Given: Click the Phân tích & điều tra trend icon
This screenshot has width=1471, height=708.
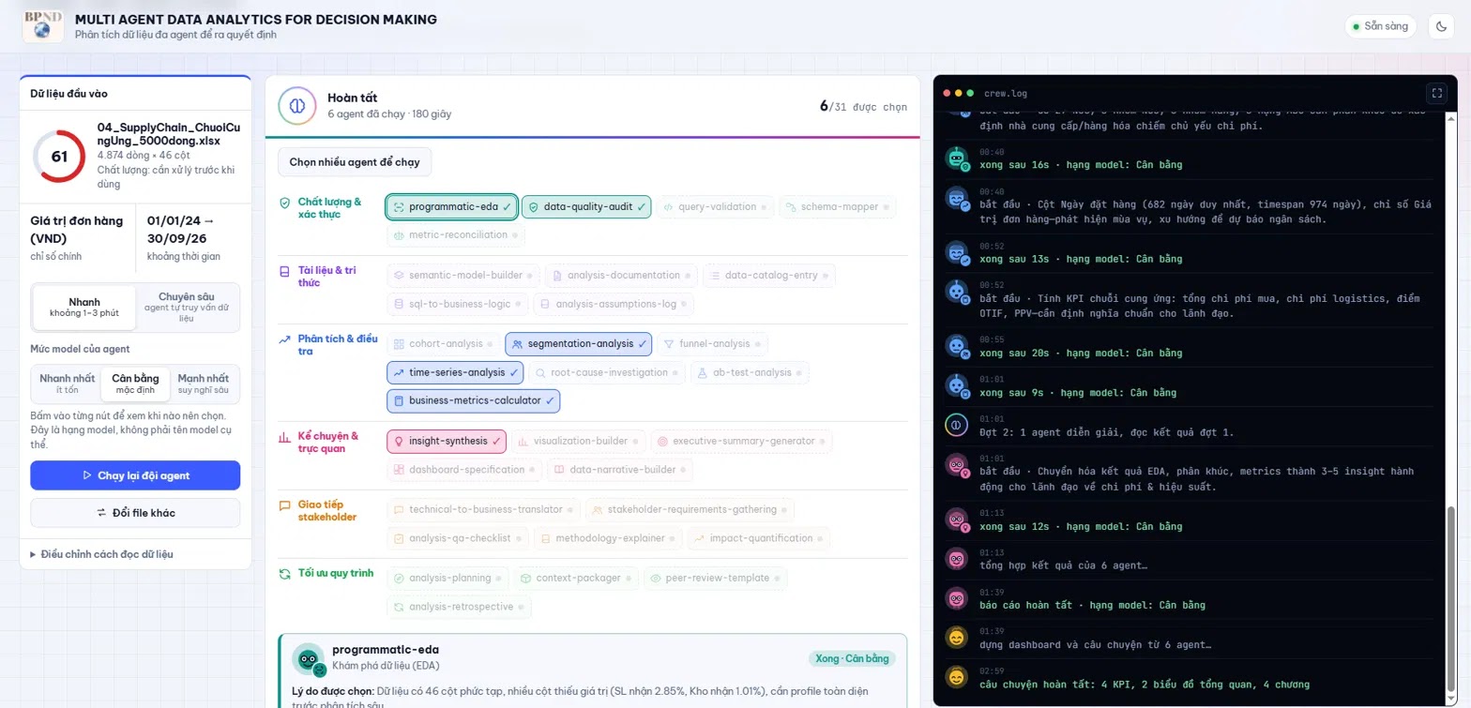Looking at the screenshot, I should [284, 339].
